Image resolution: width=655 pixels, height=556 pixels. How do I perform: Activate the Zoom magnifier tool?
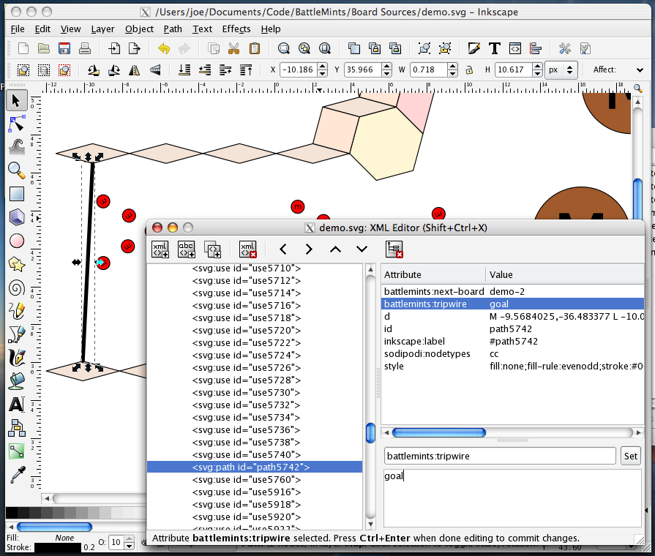coord(16,170)
